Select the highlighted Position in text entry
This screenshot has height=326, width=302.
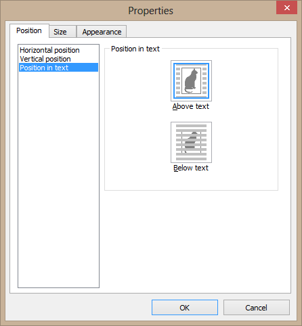(x=58, y=68)
